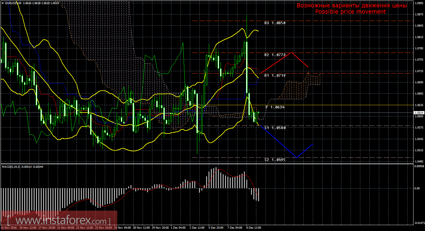Screen dimensions: 425x231
Task: Click the EURUSD,H4 chart symbol title
Action: click(11, 3)
